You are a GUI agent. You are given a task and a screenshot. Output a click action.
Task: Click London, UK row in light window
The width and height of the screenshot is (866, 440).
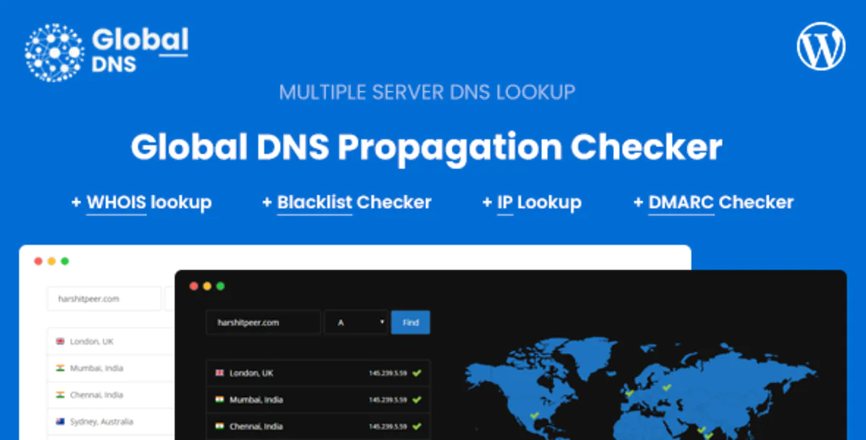(x=111, y=341)
